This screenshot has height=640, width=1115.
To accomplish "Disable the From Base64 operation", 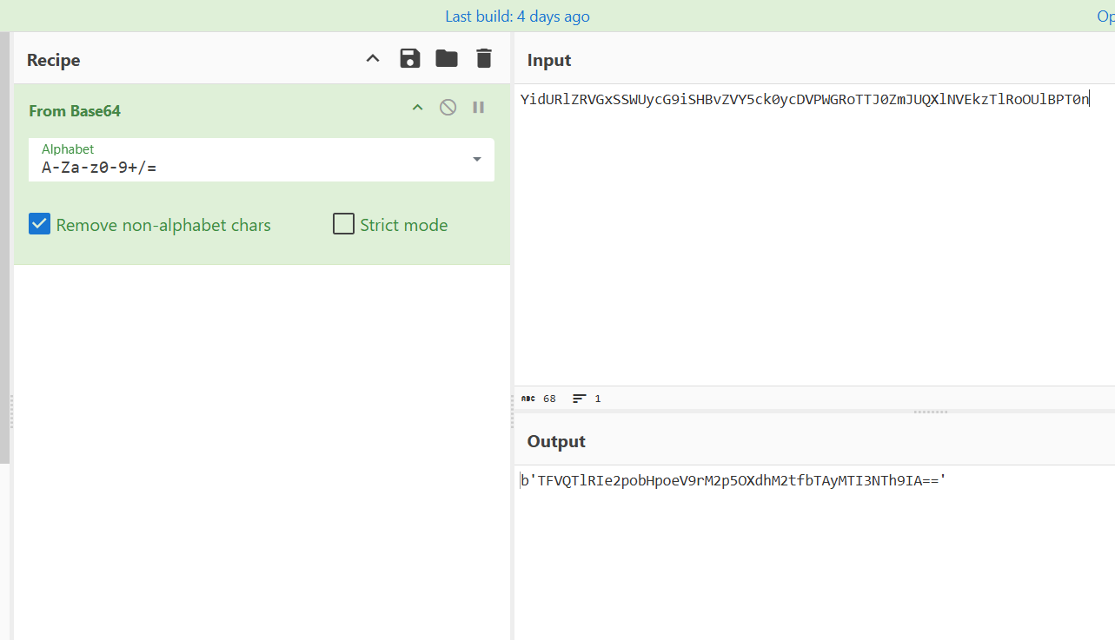I will 448,108.
